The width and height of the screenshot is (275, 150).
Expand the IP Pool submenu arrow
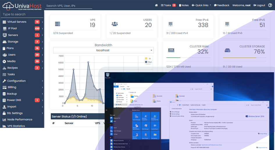coord(42,29)
